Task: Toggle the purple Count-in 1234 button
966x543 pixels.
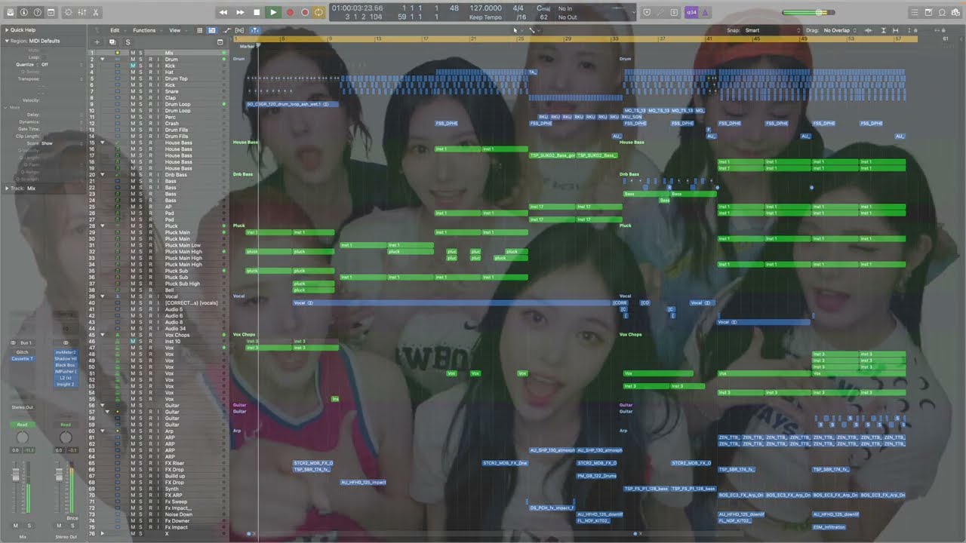Action: click(691, 12)
